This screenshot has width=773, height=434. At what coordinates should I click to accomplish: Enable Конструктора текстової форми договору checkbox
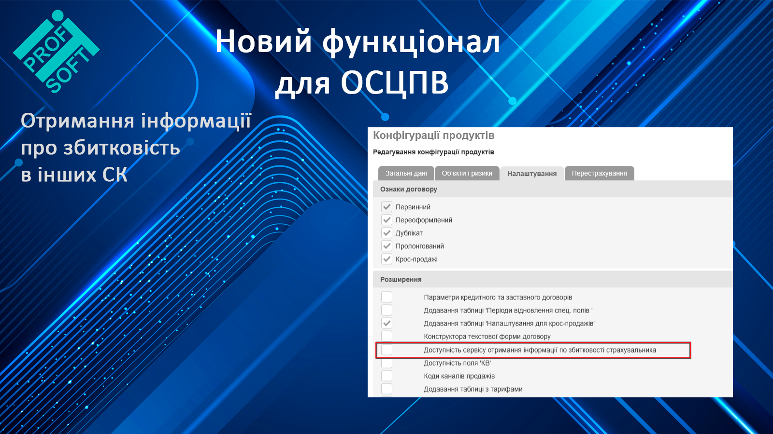click(x=386, y=336)
